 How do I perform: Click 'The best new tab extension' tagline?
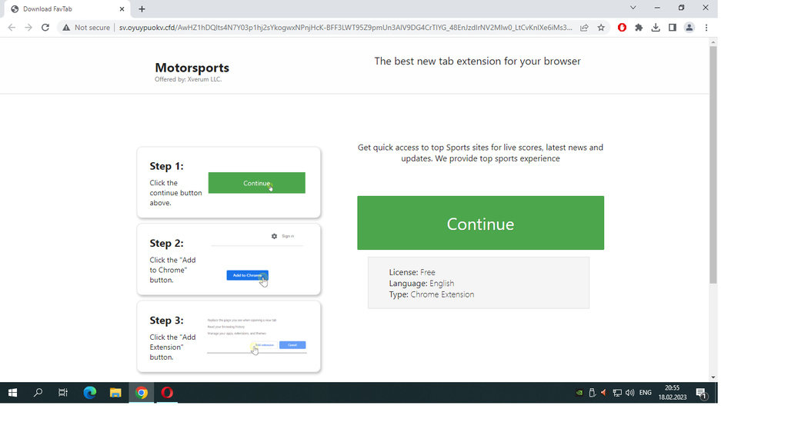[477, 61]
